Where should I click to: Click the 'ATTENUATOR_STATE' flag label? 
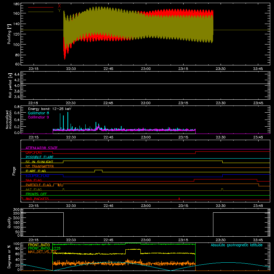(x=41, y=148)
